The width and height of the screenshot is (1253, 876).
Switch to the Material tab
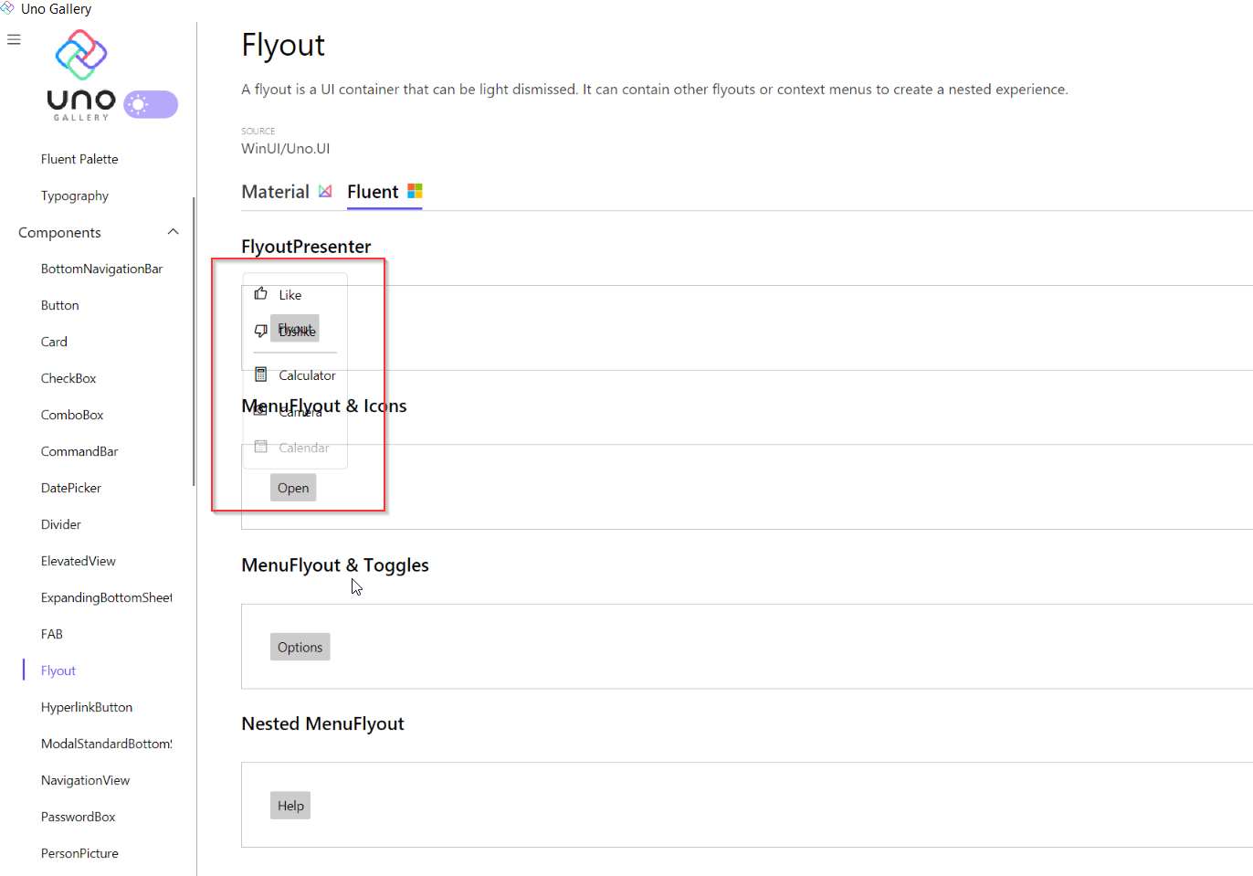coord(287,192)
